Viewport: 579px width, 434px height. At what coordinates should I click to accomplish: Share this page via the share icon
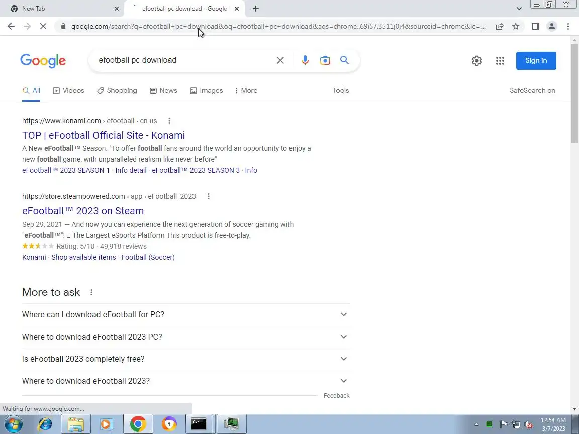499,26
